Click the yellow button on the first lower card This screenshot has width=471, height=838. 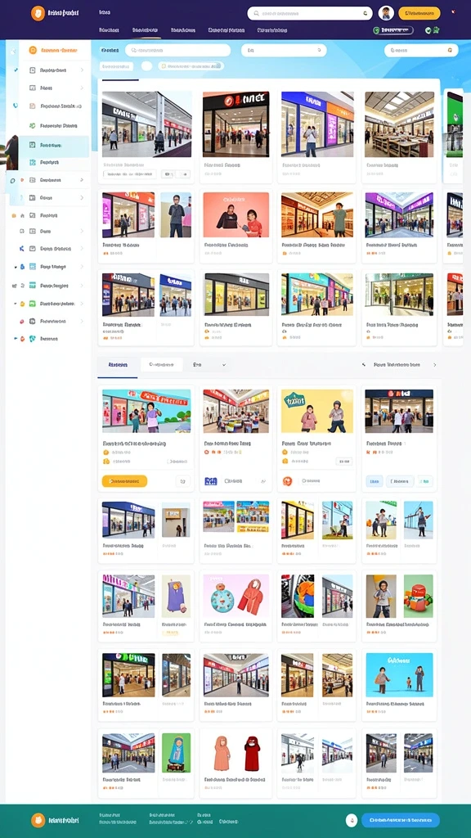pyautogui.click(x=124, y=481)
